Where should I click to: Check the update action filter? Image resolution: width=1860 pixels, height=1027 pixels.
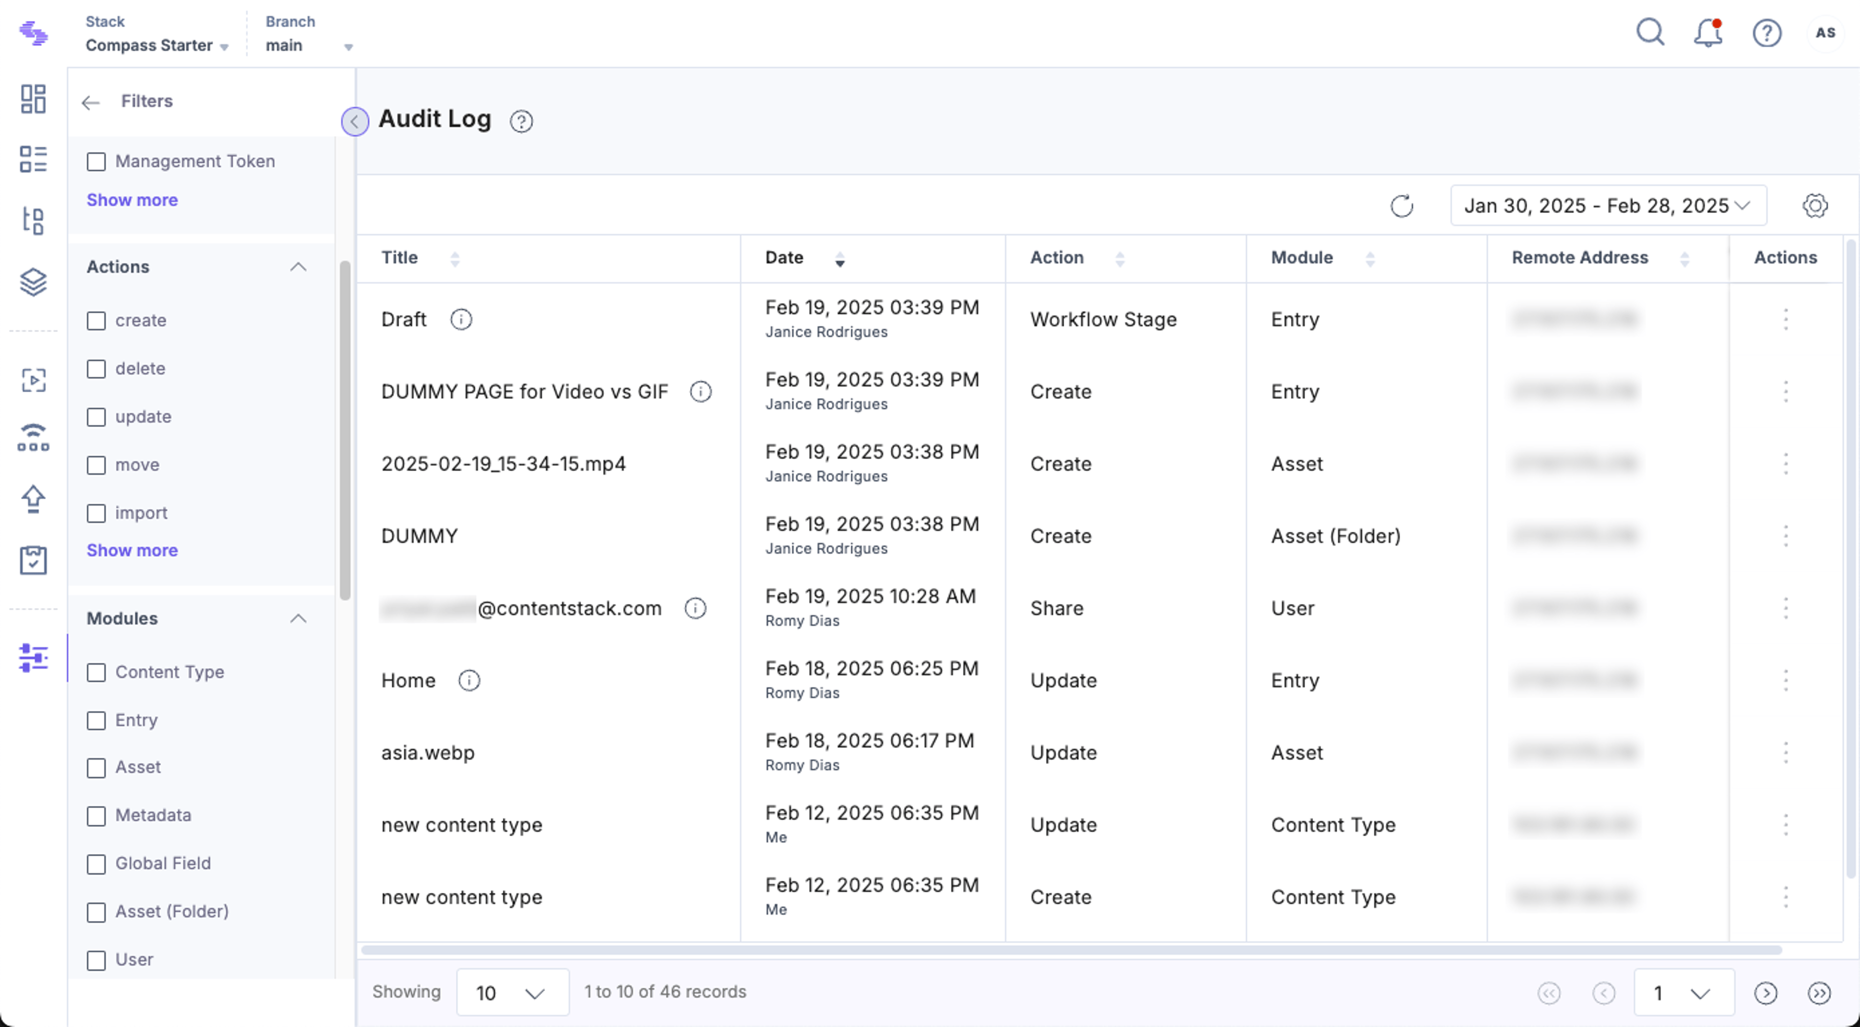96,417
